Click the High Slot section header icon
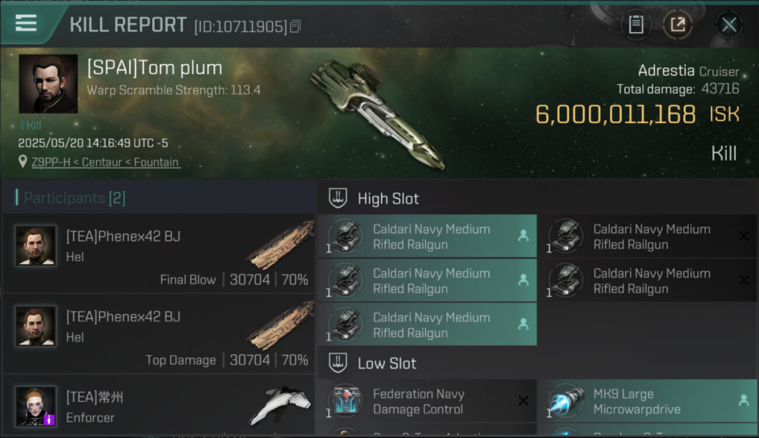This screenshot has width=759, height=438. click(339, 198)
